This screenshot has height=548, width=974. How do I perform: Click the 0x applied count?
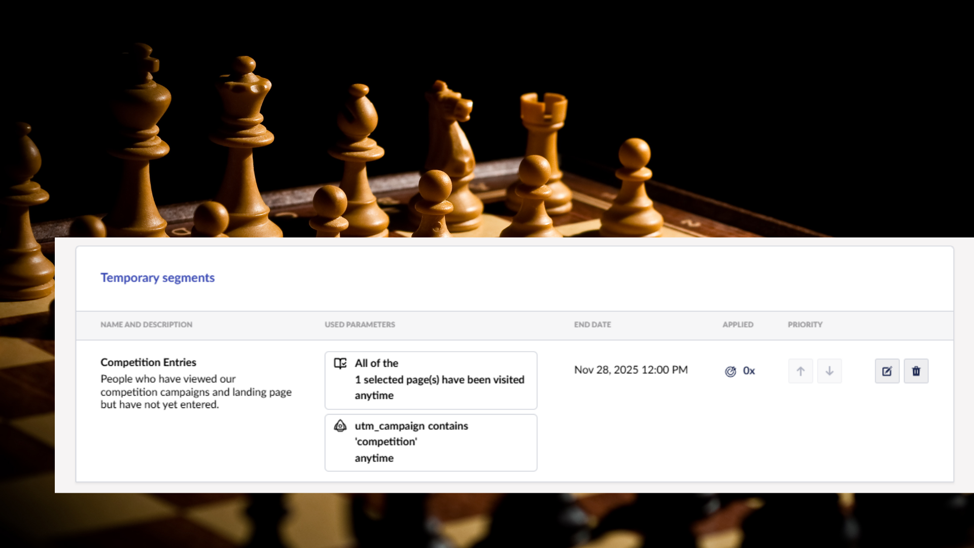(749, 371)
